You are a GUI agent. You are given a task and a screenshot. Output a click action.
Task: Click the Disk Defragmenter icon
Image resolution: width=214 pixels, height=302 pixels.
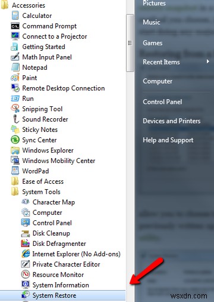point(26,244)
